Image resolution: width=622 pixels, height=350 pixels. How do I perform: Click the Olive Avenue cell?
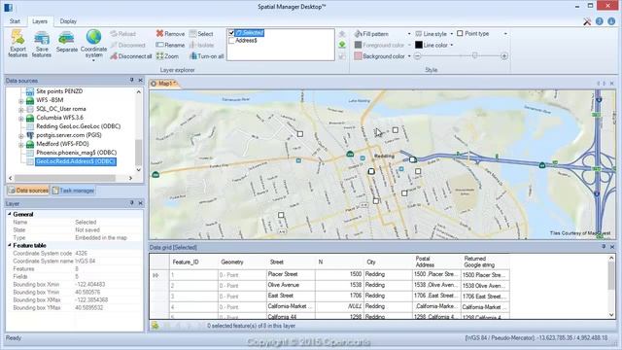coord(291,285)
